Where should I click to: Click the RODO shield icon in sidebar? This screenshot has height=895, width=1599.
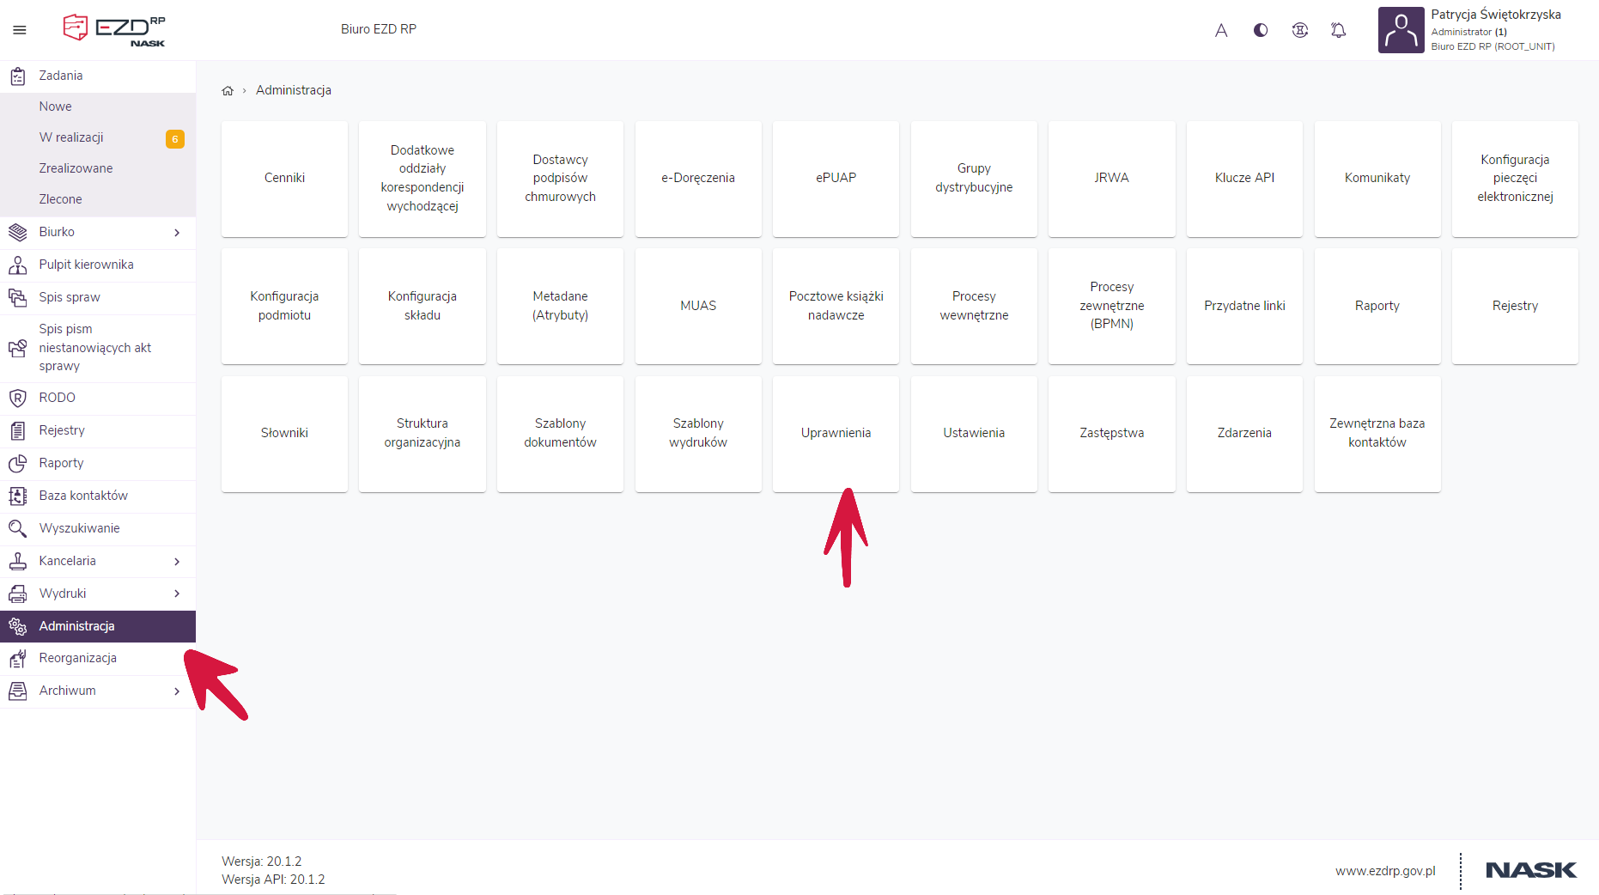[17, 398]
